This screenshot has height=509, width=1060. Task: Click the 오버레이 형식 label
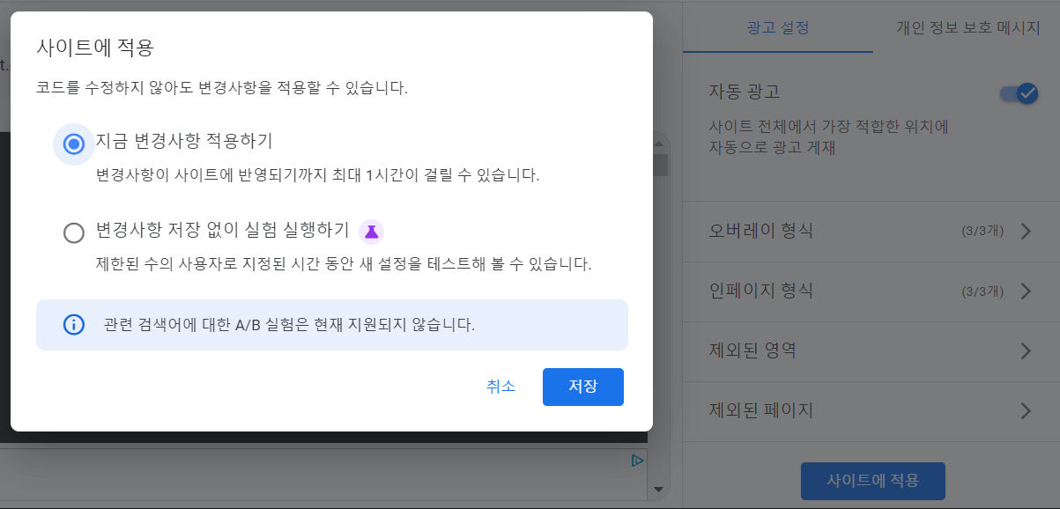[761, 232]
